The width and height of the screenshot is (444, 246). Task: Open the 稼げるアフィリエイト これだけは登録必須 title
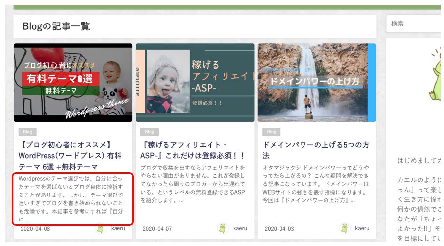tap(192, 150)
